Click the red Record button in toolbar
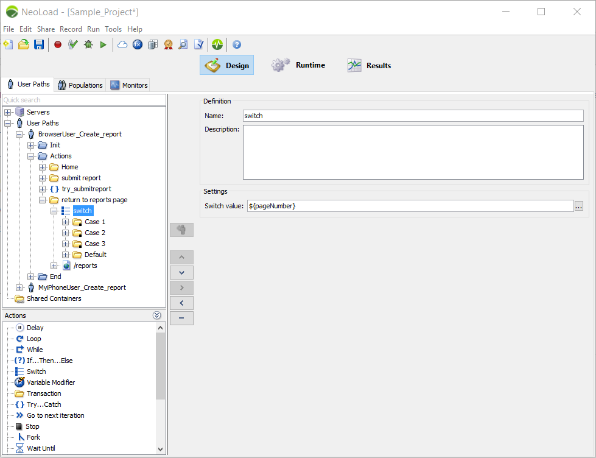Image resolution: width=596 pixels, height=458 pixels. [58, 44]
